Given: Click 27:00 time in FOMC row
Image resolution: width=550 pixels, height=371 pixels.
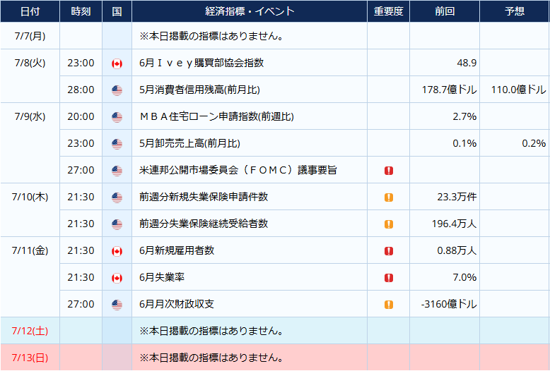Looking at the screenshot, I should pyautogui.click(x=81, y=170).
